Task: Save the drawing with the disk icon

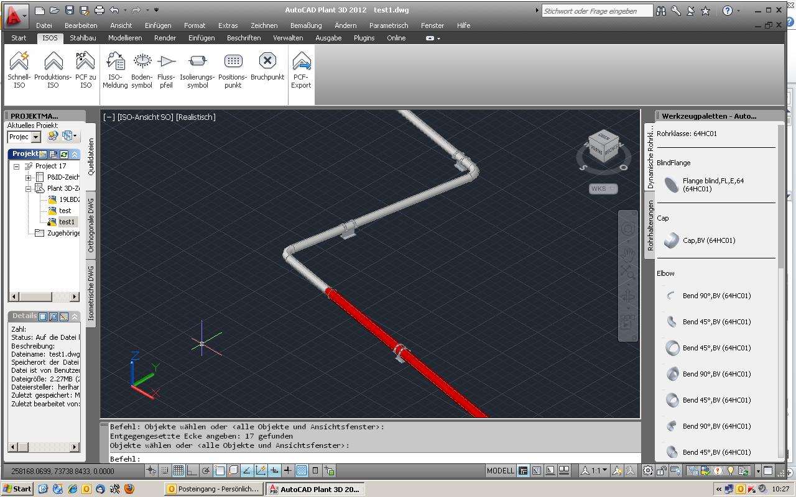Action: click(x=69, y=10)
